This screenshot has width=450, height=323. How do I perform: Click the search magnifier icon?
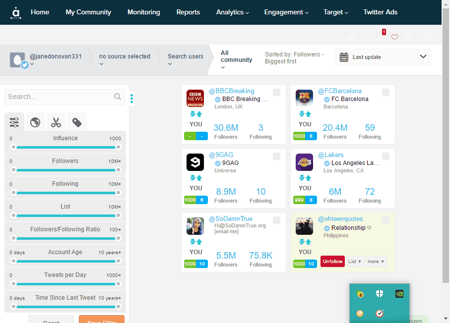[x=118, y=97]
